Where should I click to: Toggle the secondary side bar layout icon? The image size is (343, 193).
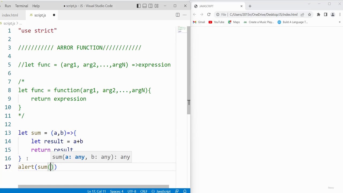pyautogui.click(x=151, y=6)
